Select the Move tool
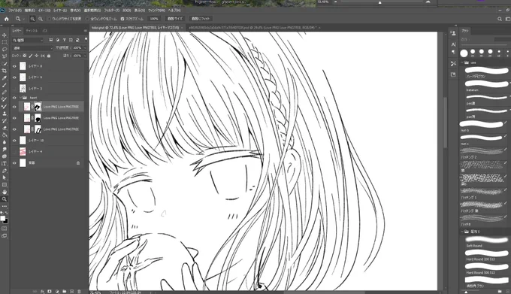Viewport: 511px width, 294px height. tap(5, 35)
